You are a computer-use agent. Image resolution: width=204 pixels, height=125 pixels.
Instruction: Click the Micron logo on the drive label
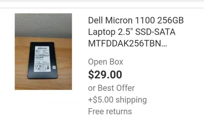pyautogui.click(x=42, y=48)
